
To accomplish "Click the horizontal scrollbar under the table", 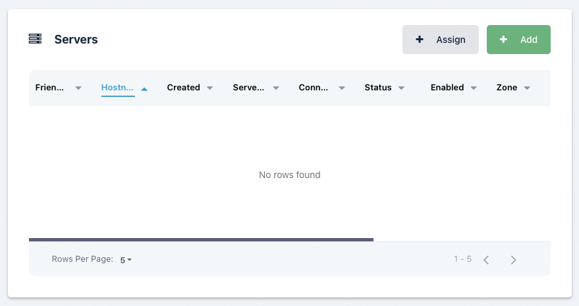I will (x=201, y=239).
